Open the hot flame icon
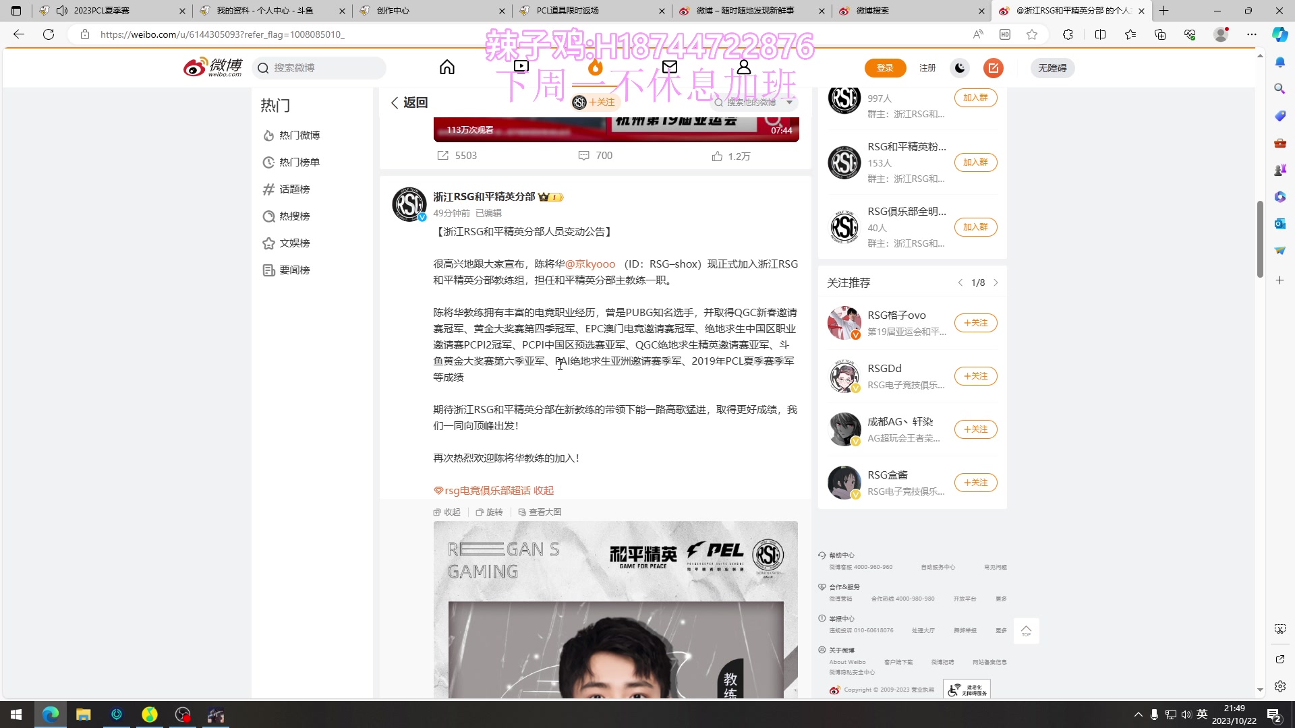The height and width of the screenshot is (728, 1295). pyautogui.click(x=595, y=67)
